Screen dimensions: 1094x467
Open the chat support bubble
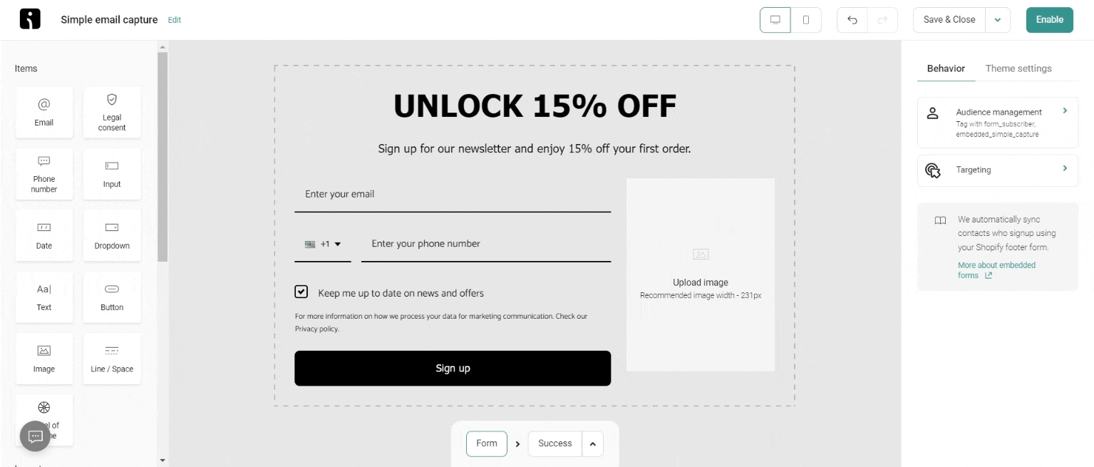(x=35, y=436)
